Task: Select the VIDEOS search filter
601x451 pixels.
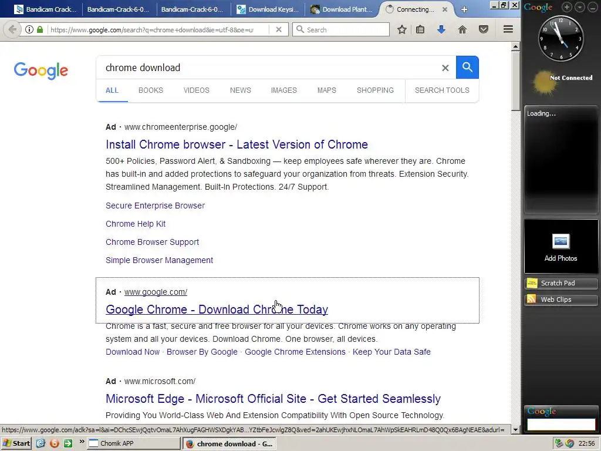Action: pyautogui.click(x=196, y=90)
